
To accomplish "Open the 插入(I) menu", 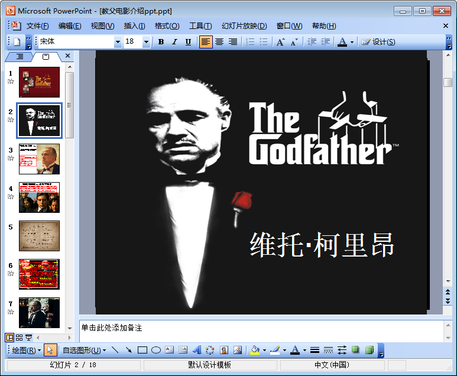I will (134, 26).
